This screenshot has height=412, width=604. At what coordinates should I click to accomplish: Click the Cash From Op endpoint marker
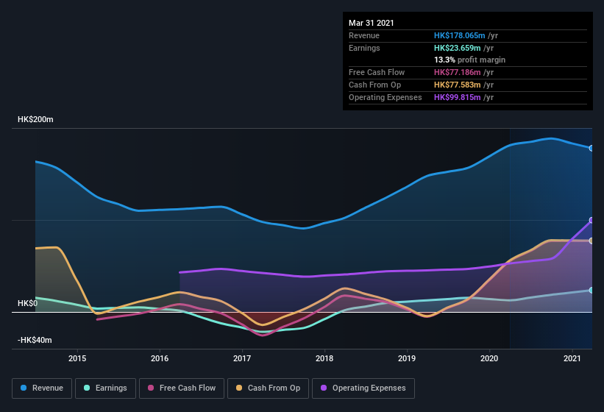tap(591, 241)
